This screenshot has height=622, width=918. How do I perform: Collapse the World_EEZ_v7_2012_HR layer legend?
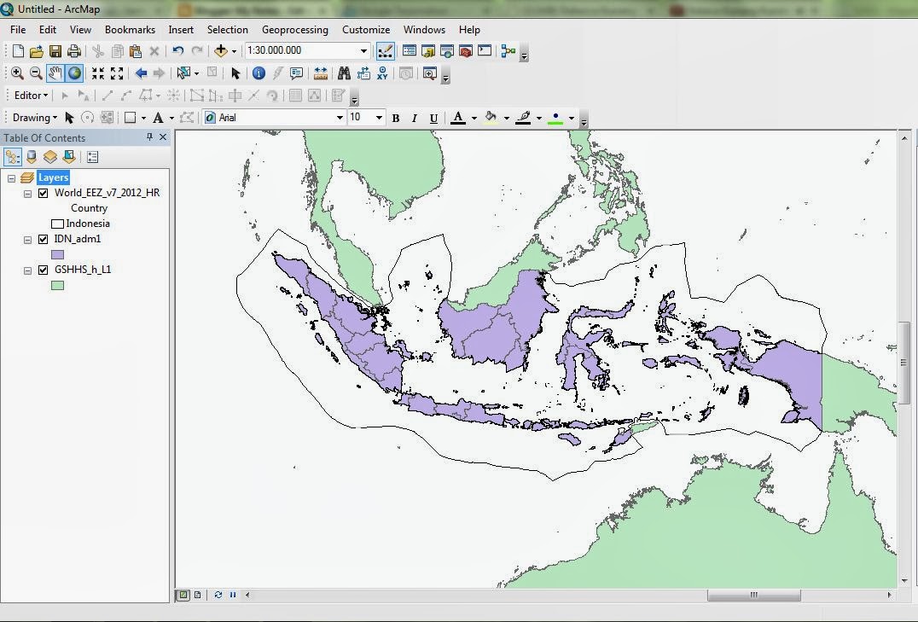pyautogui.click(x=28, y=193)
